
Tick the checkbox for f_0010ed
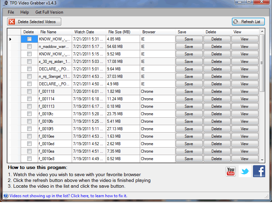pyautogui.click(x=29, y=143)
